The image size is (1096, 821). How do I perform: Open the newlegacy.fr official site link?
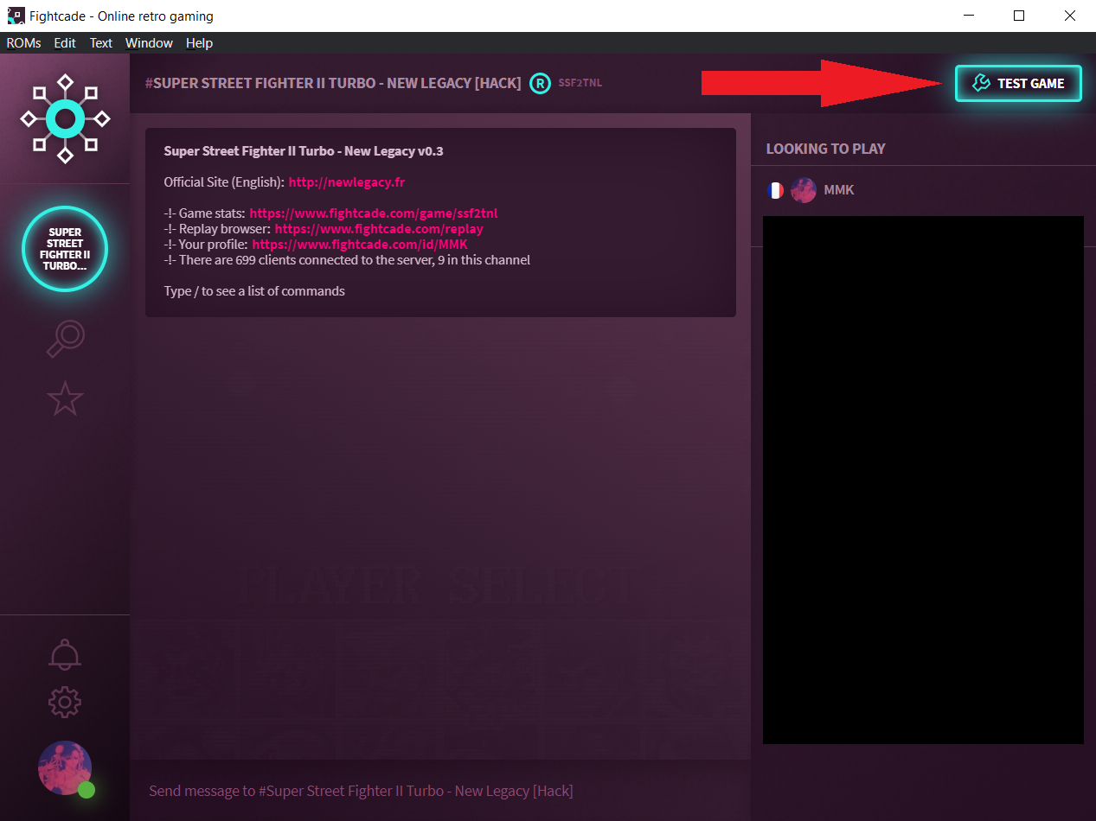(347, 182)
